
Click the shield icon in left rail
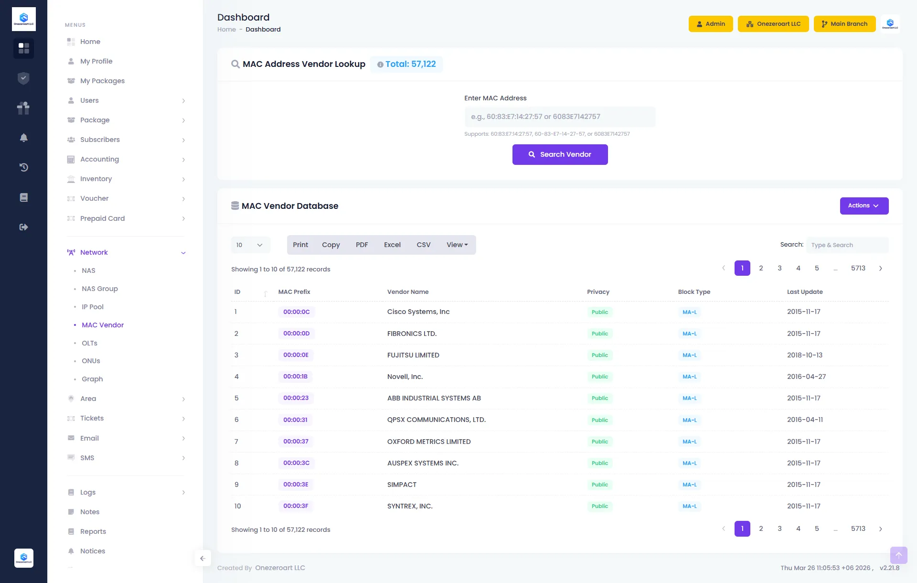point(23,78)
